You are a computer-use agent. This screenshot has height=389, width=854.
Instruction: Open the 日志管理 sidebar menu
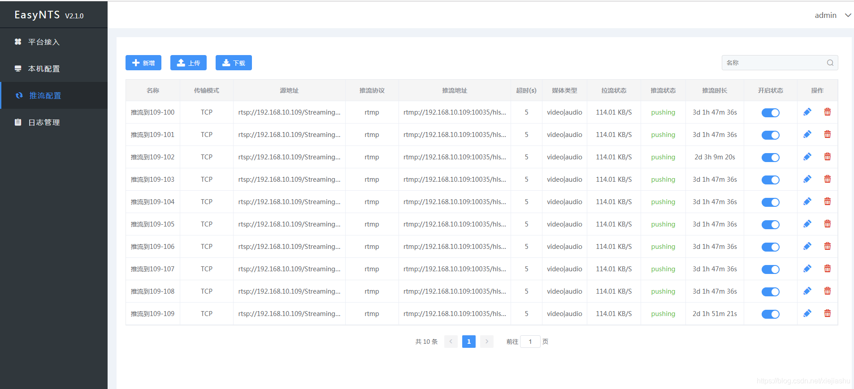(x=54, y=122)
